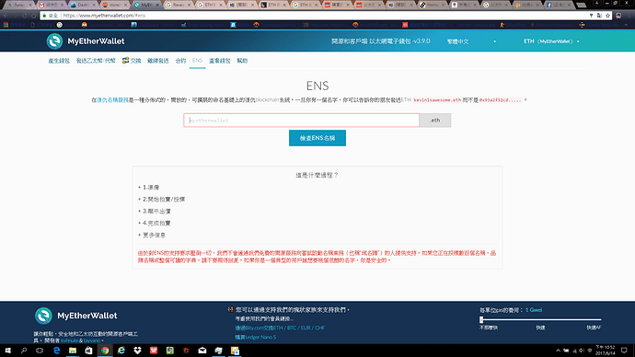This screenshot has width=635, height=357.
Task: Expand the 更多信息 section
Action: click(x=152, y=235)
